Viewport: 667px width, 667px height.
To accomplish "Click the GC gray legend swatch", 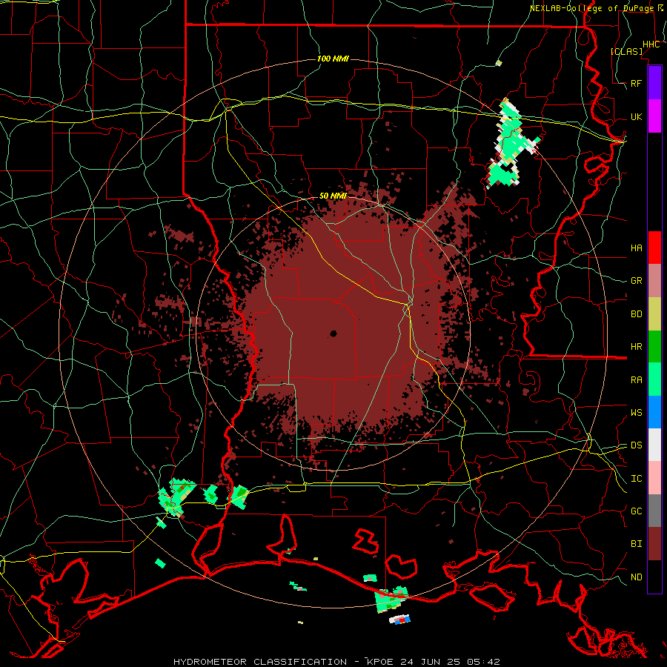I will [654, 511].
